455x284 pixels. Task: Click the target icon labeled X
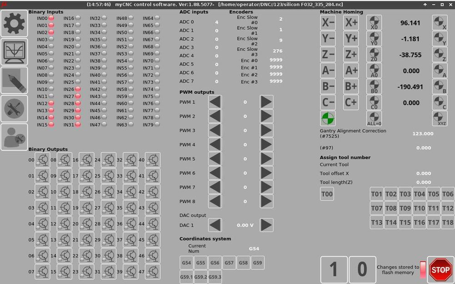440,23
